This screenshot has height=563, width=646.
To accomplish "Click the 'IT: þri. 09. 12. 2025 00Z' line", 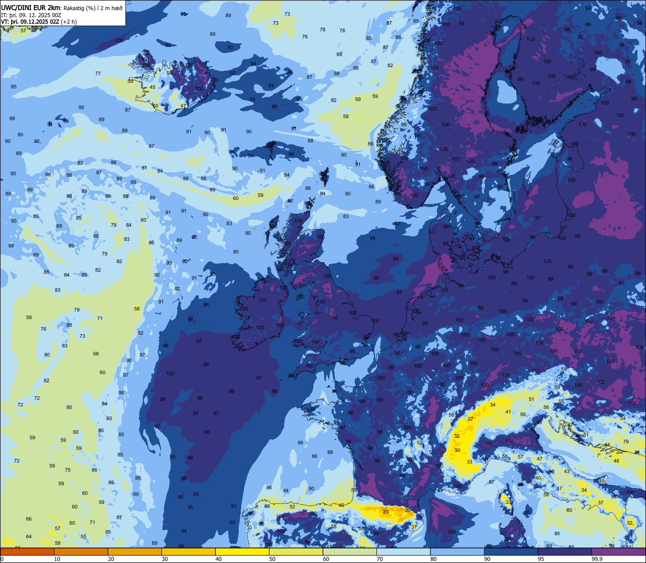I will (31, 15).
